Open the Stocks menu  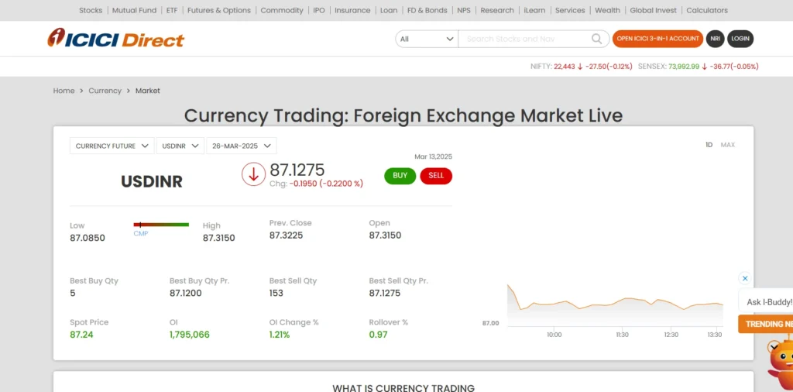click(91, 10)
